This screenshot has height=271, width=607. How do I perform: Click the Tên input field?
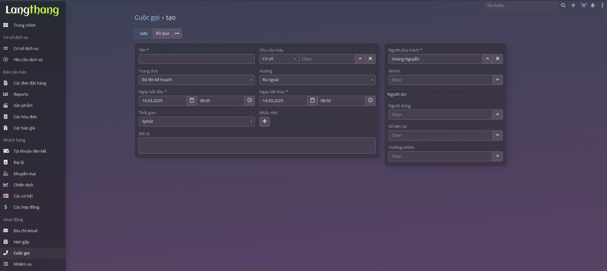[196, 59]
